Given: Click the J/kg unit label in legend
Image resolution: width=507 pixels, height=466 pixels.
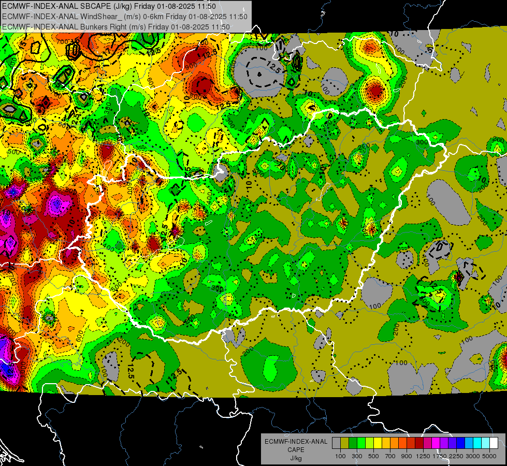Looking at the screenshot, I should tap(296, 458).
